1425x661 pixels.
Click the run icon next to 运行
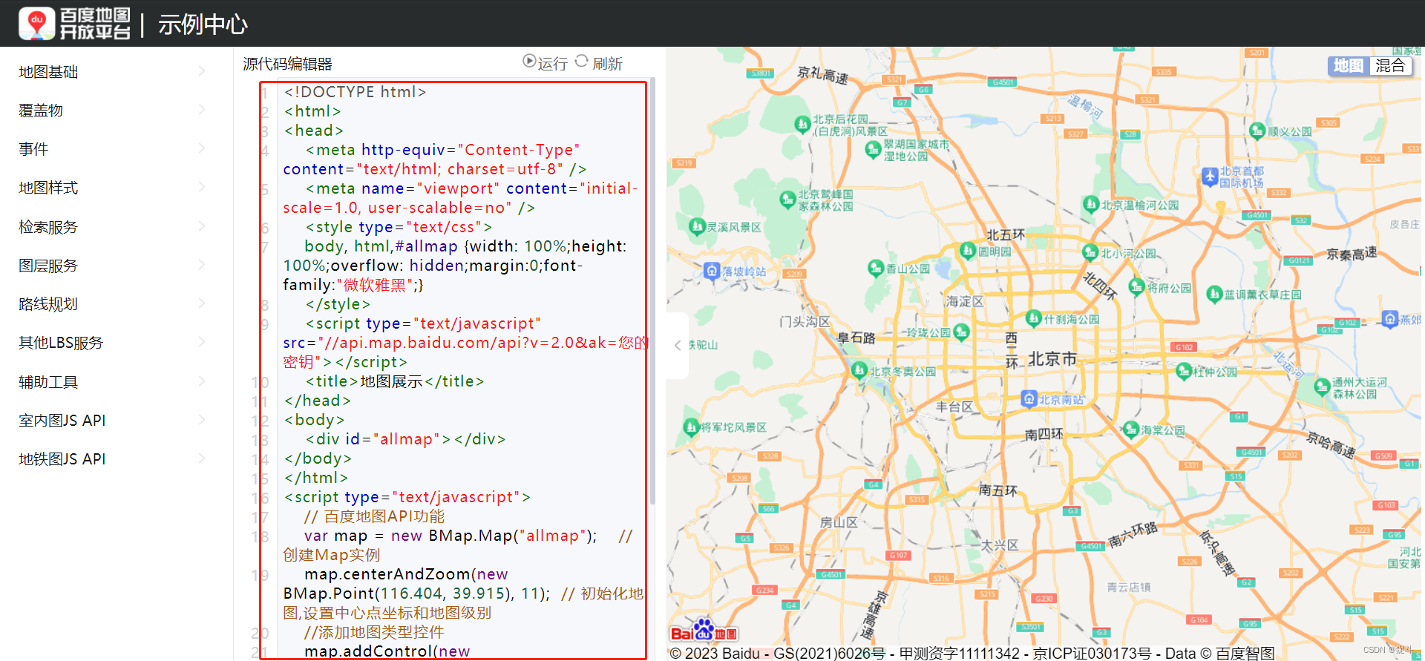tap(529, 61)
